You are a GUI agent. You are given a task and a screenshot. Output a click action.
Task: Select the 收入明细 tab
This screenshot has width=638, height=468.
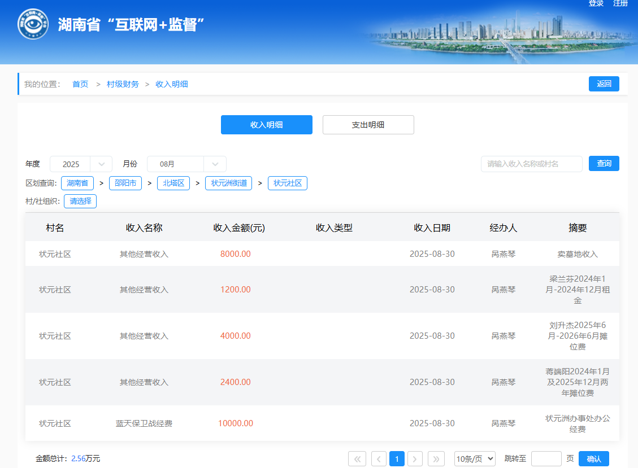266,125
